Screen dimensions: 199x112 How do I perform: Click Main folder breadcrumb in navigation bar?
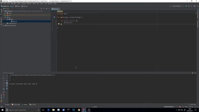pos(18,6)
